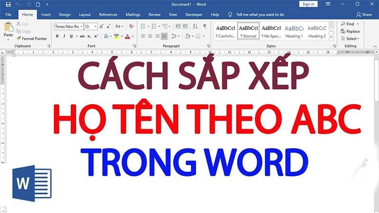Toggle Bold formatting
The image size is (379, 213).
[x=57, y=36]
